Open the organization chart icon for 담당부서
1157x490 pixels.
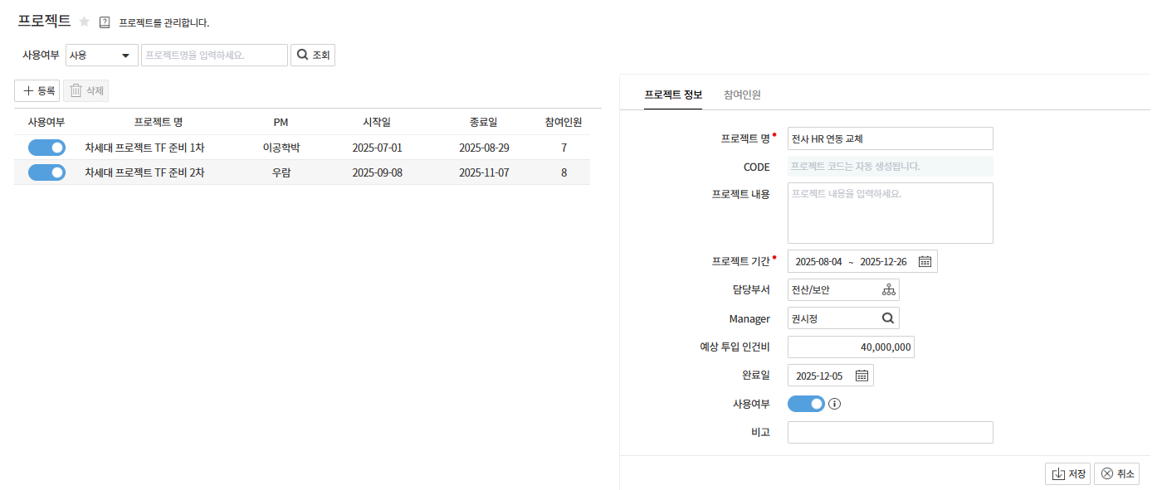tap(888, 289)
